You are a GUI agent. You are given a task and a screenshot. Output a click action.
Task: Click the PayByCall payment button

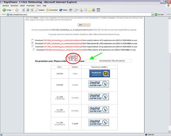click(99, 73)
